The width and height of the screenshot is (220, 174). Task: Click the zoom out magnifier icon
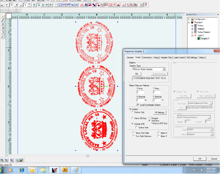coord(6,160)
